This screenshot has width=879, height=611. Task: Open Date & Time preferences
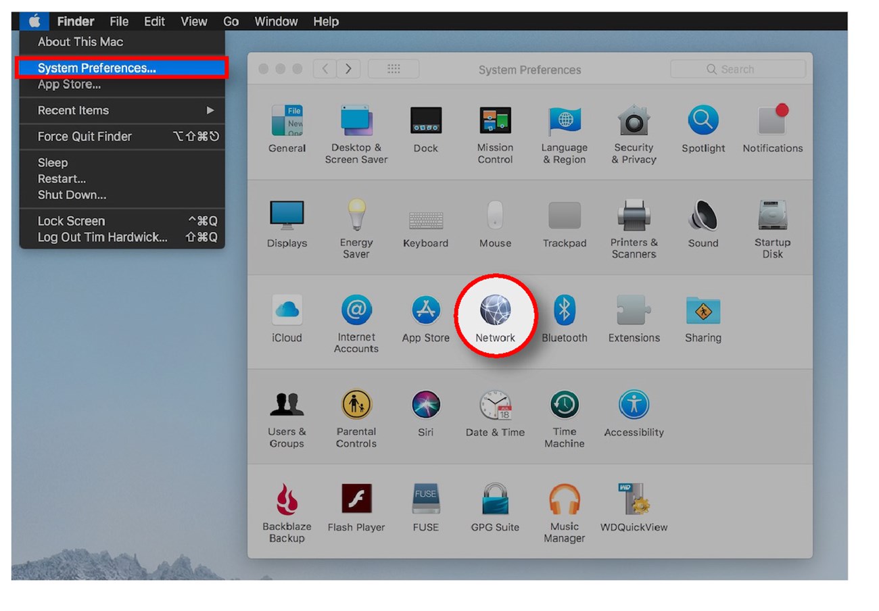click(x=495, y=414)
